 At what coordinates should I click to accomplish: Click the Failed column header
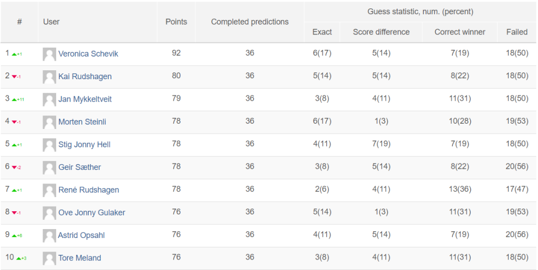click(x=517, y=32)
